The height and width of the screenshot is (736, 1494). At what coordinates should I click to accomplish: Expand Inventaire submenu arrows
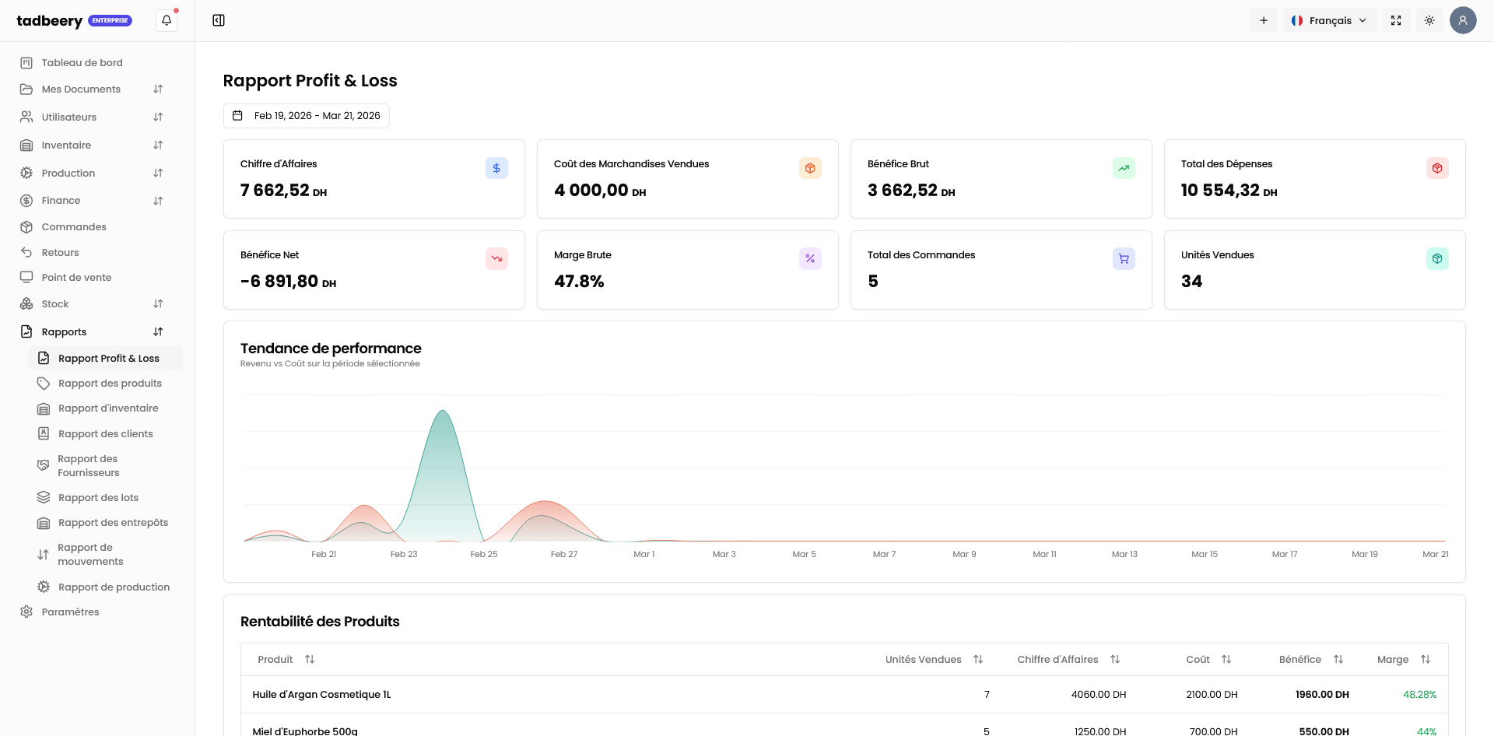click(x=158, y=145)
